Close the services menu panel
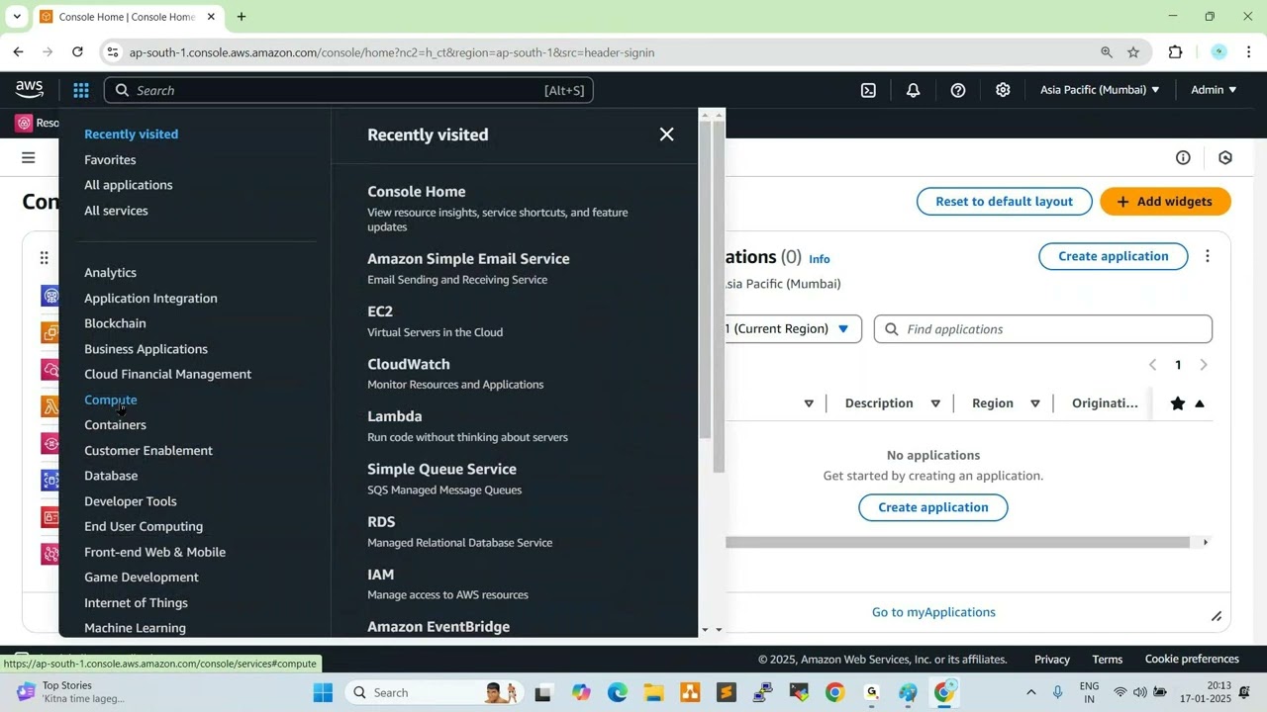This screenshot has height=712, width=1267. tap(667, 134)
